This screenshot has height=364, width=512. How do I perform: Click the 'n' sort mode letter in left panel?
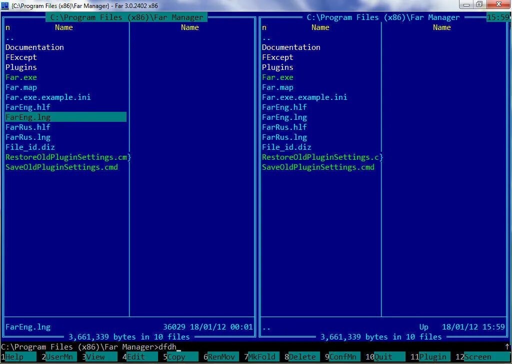[7, 27]
